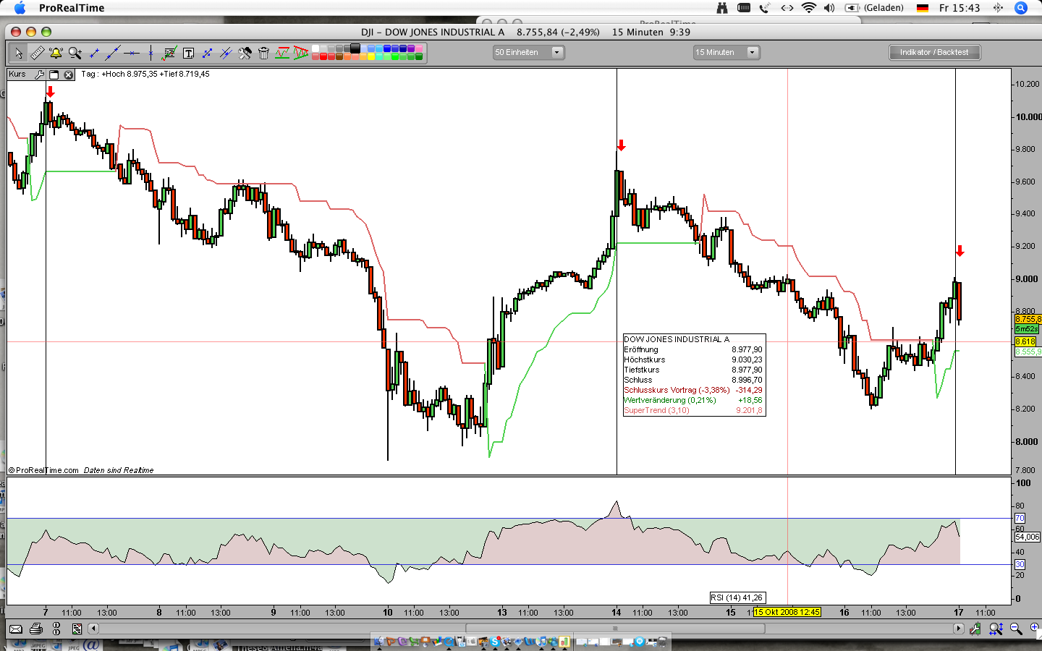
Task: Select the extended trend line tool
Action: pos(112,53)
